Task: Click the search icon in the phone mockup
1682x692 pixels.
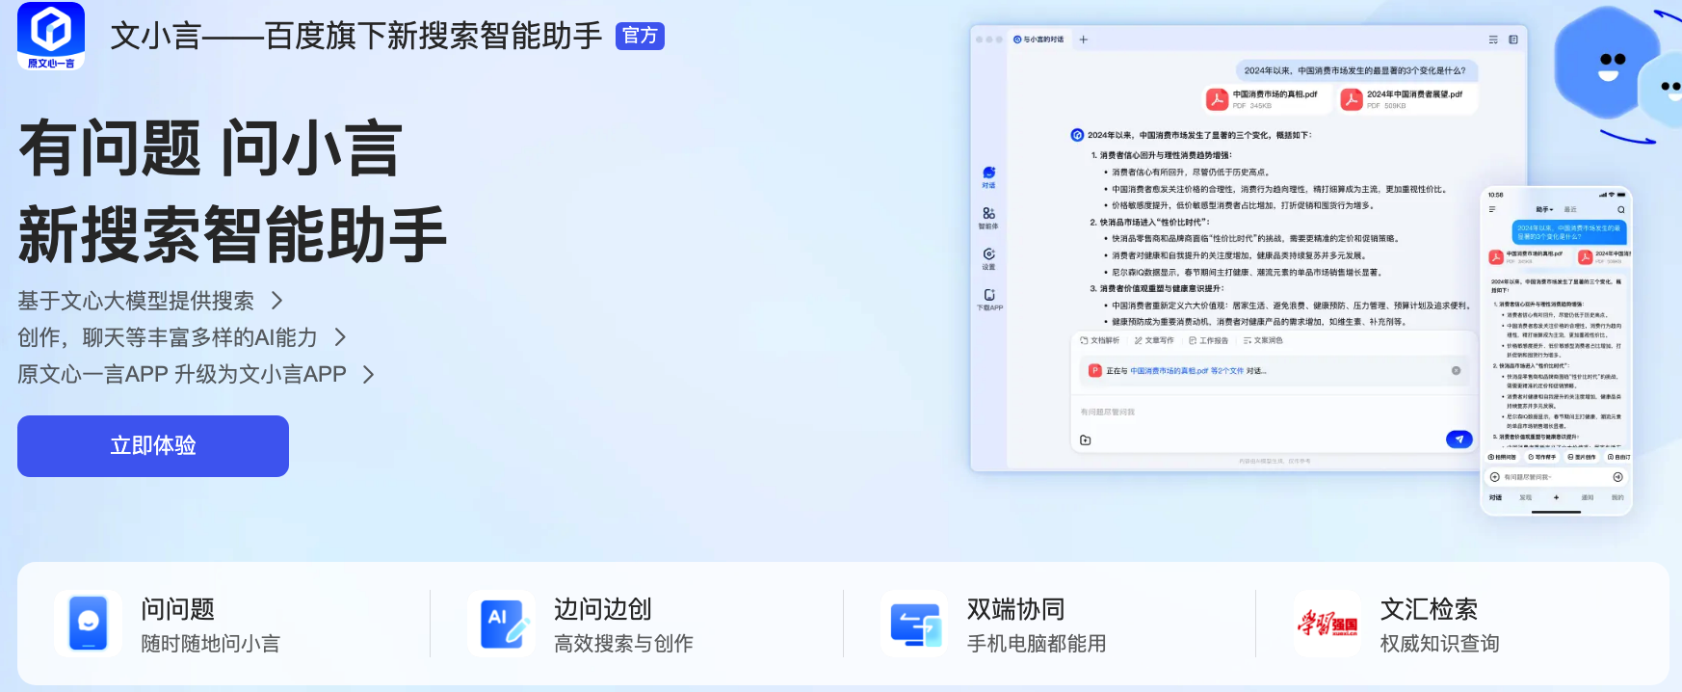Action: [1621, 209]
